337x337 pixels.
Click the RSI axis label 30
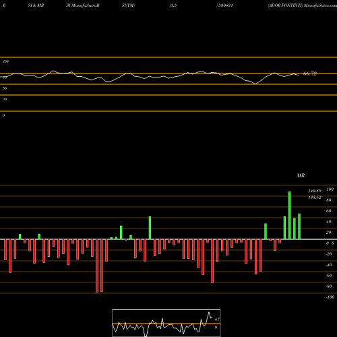pyautogui.click(x=5, y=99)
